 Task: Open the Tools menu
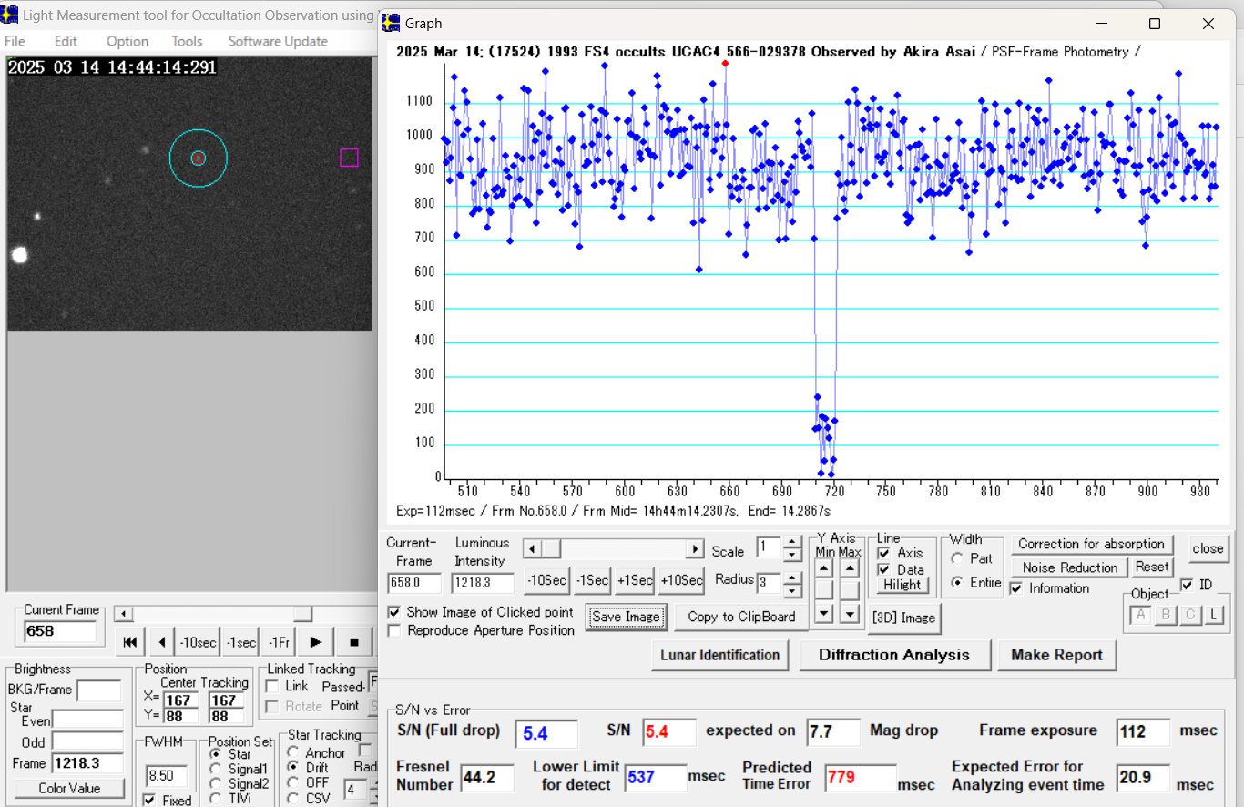(187, 41)
